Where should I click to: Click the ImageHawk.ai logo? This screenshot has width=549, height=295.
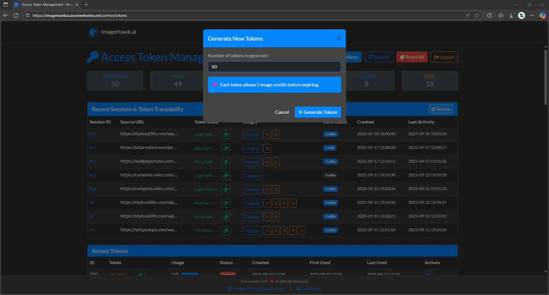tap(113, 32)
